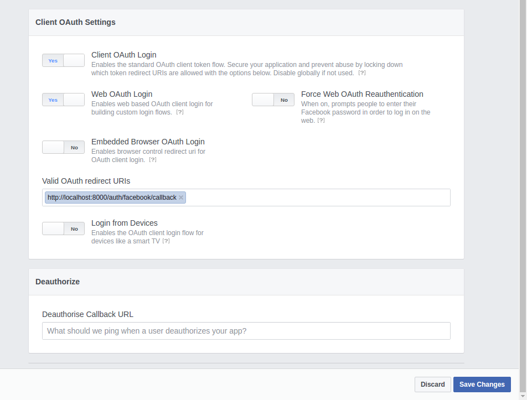This screenshot has height=400, width=527.
Task: Focus the Valid OAuth redirect URIs field
Action: pos(316,198)
